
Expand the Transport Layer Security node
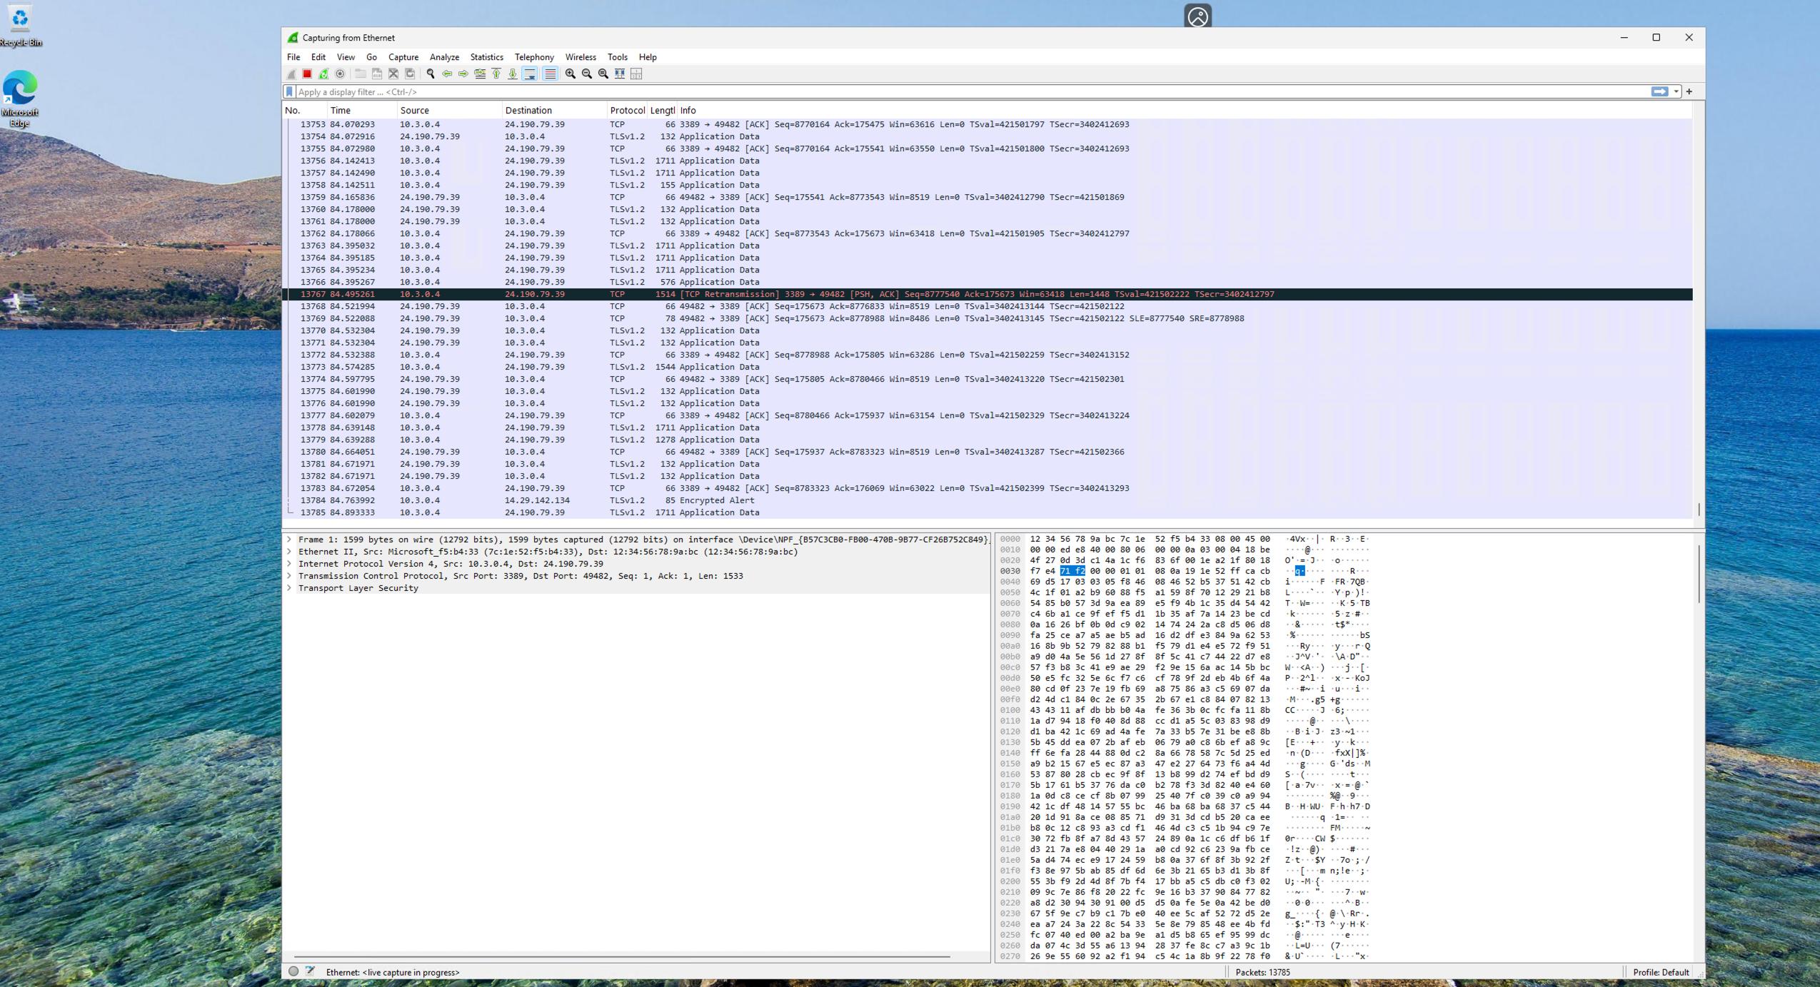(289, 588)
